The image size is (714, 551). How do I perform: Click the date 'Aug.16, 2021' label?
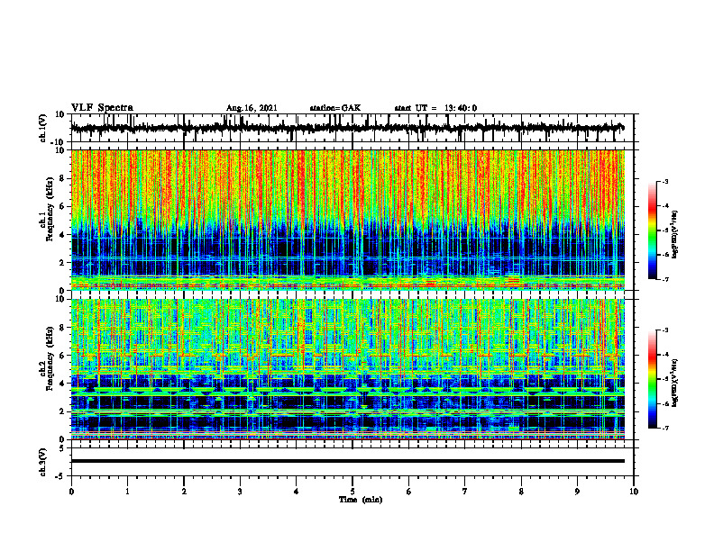(252, 108)
